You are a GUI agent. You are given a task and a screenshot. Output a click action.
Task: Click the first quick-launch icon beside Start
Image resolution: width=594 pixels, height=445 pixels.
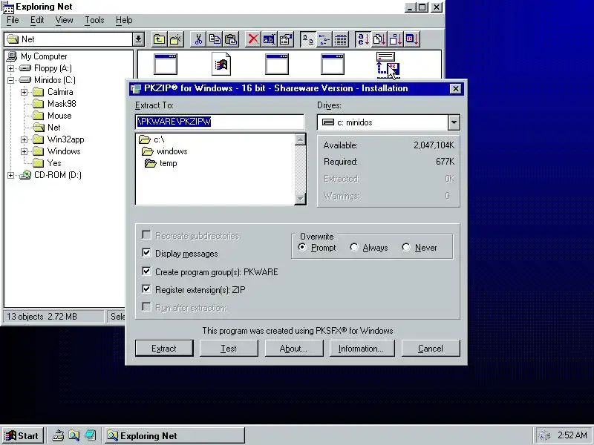[58, 435]
